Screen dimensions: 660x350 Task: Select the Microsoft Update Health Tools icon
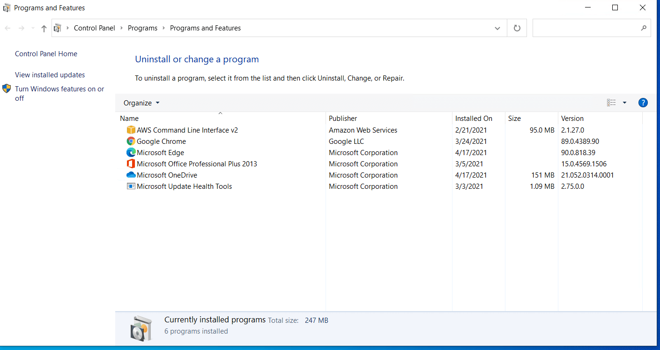click(131, 186)
